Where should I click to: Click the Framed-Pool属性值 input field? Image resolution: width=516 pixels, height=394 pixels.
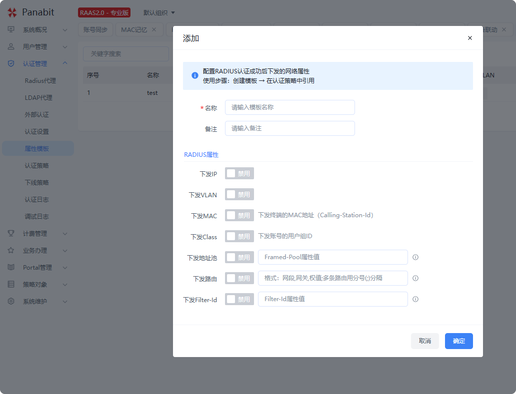(333, 257)
